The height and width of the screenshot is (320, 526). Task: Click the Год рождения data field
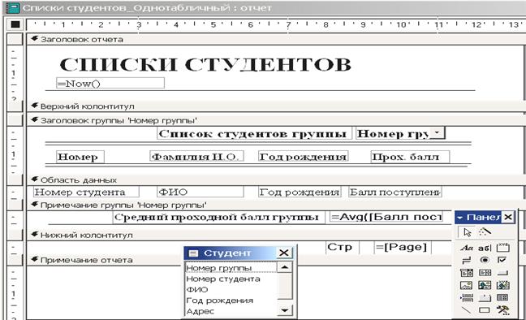300,192
